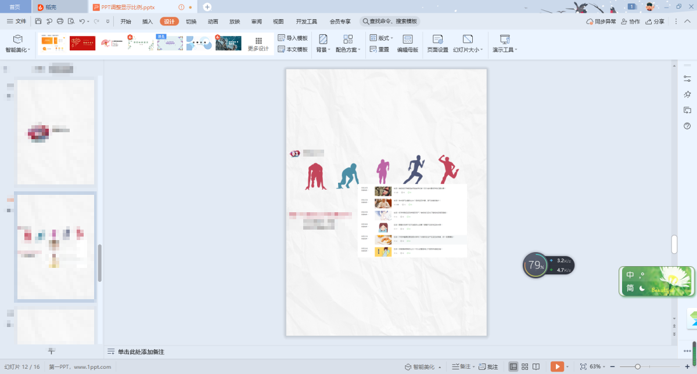Viewport: 697px width, 374px height.
Task: Open 更多设计 more designs grid
Action: point(258,44)
